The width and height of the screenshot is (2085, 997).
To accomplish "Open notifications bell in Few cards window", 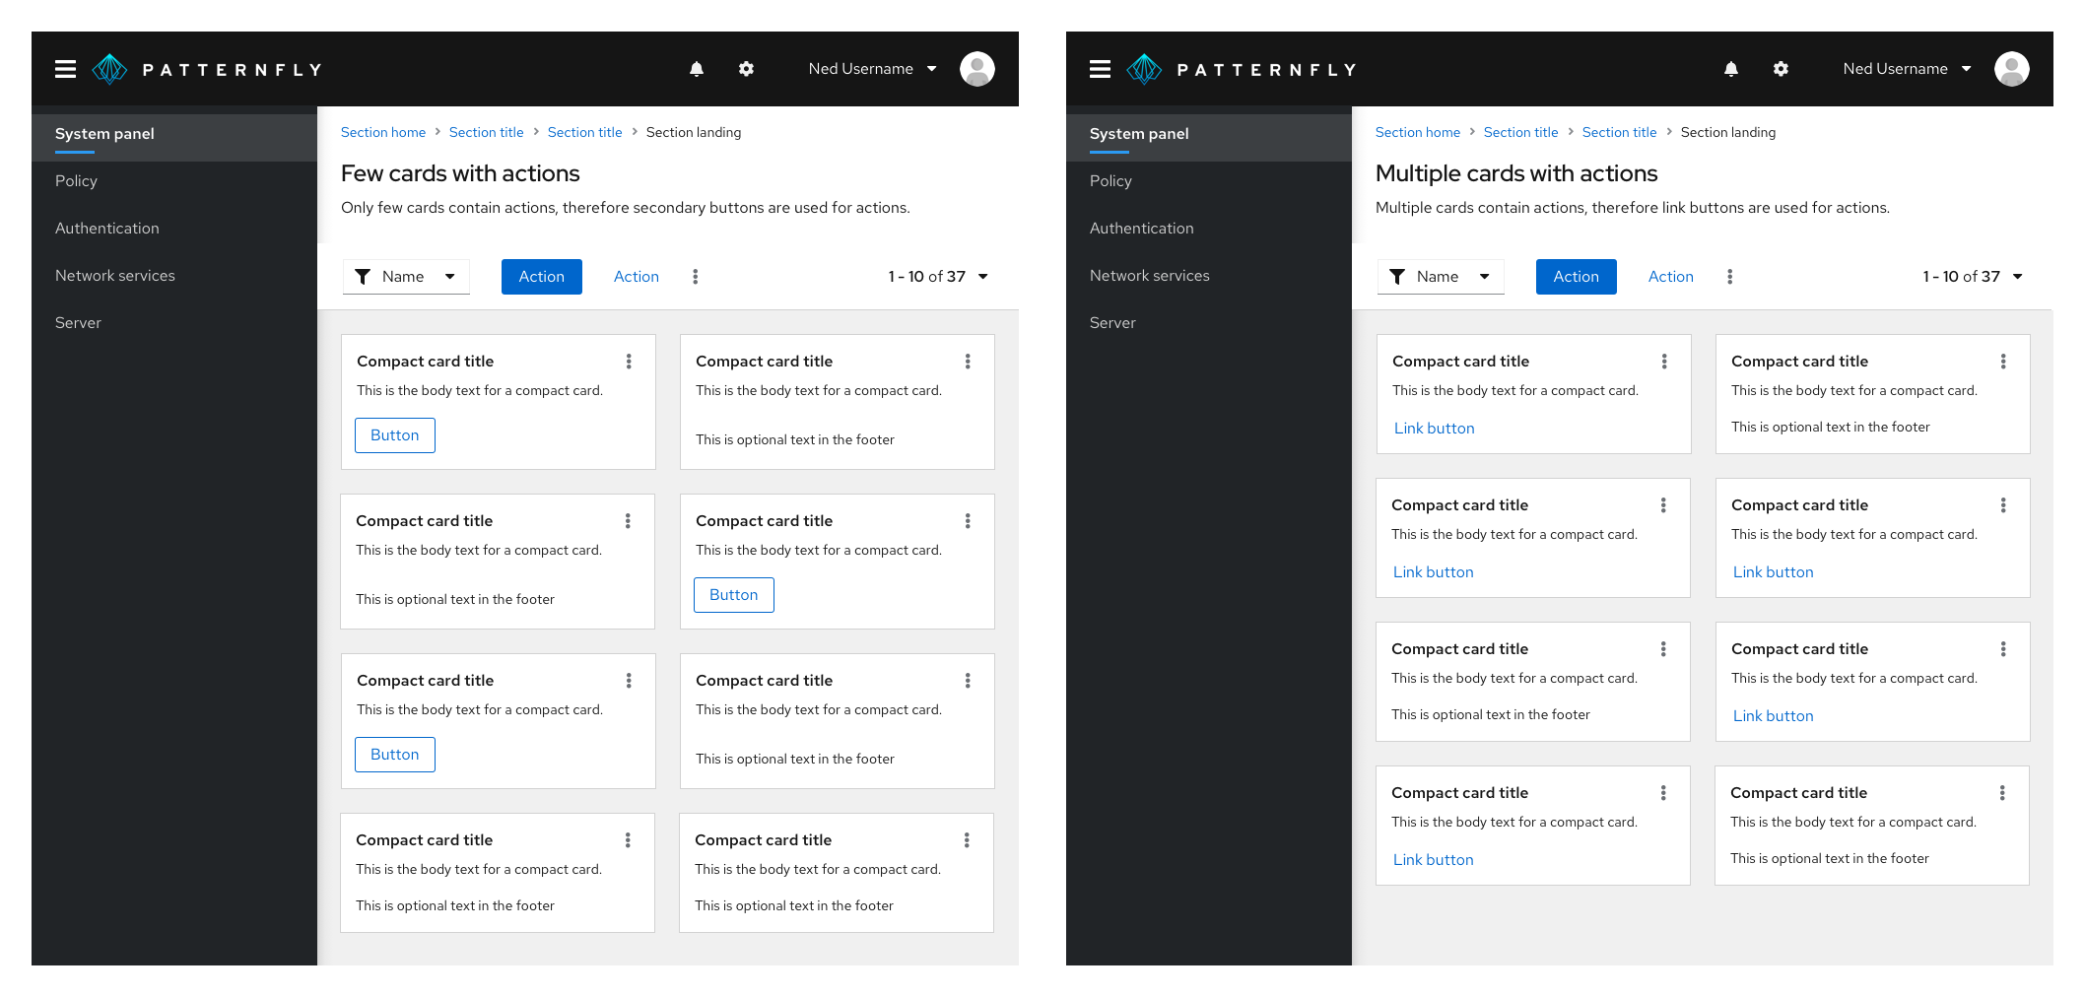I will [x=697, y=69].
